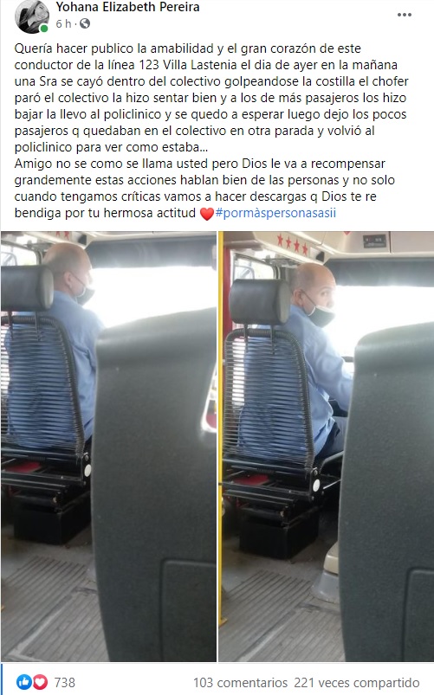The height and width of the screenshot is (695, 434).
Task: Click the first paragraph starting 'Quería hacer publico'
Action: pyautogui.click(x=211, y=98)
